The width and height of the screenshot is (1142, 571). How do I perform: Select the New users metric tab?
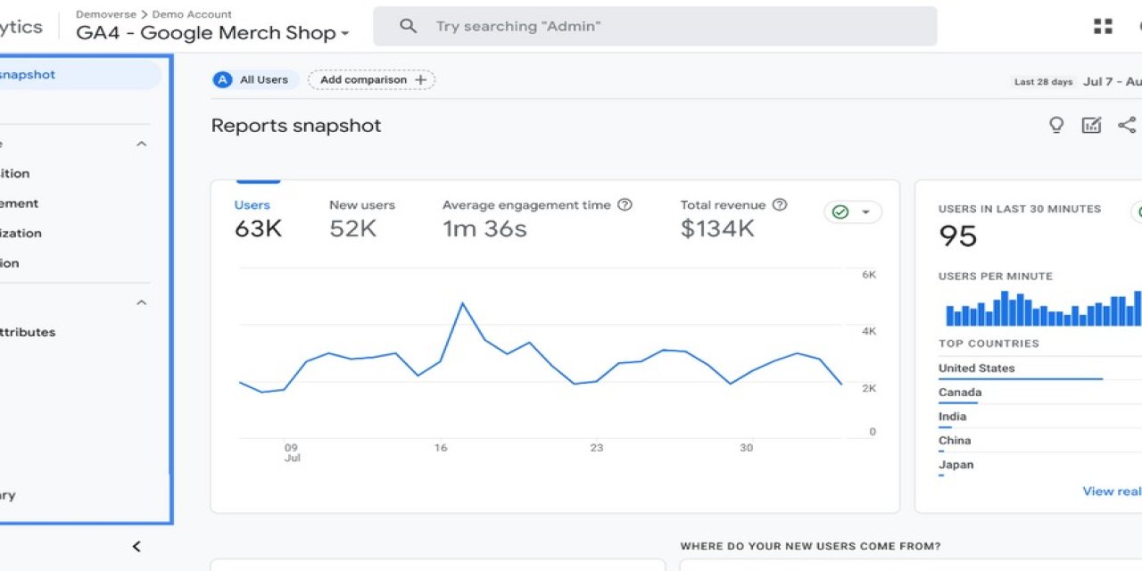(361, 218)
